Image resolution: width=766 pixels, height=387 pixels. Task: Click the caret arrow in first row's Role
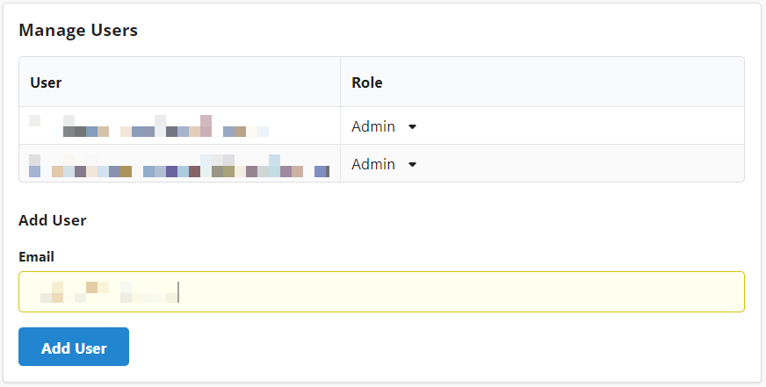point(412,126)
